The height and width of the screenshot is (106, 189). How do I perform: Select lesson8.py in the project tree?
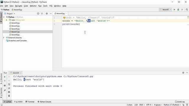[x=15, y=35]
